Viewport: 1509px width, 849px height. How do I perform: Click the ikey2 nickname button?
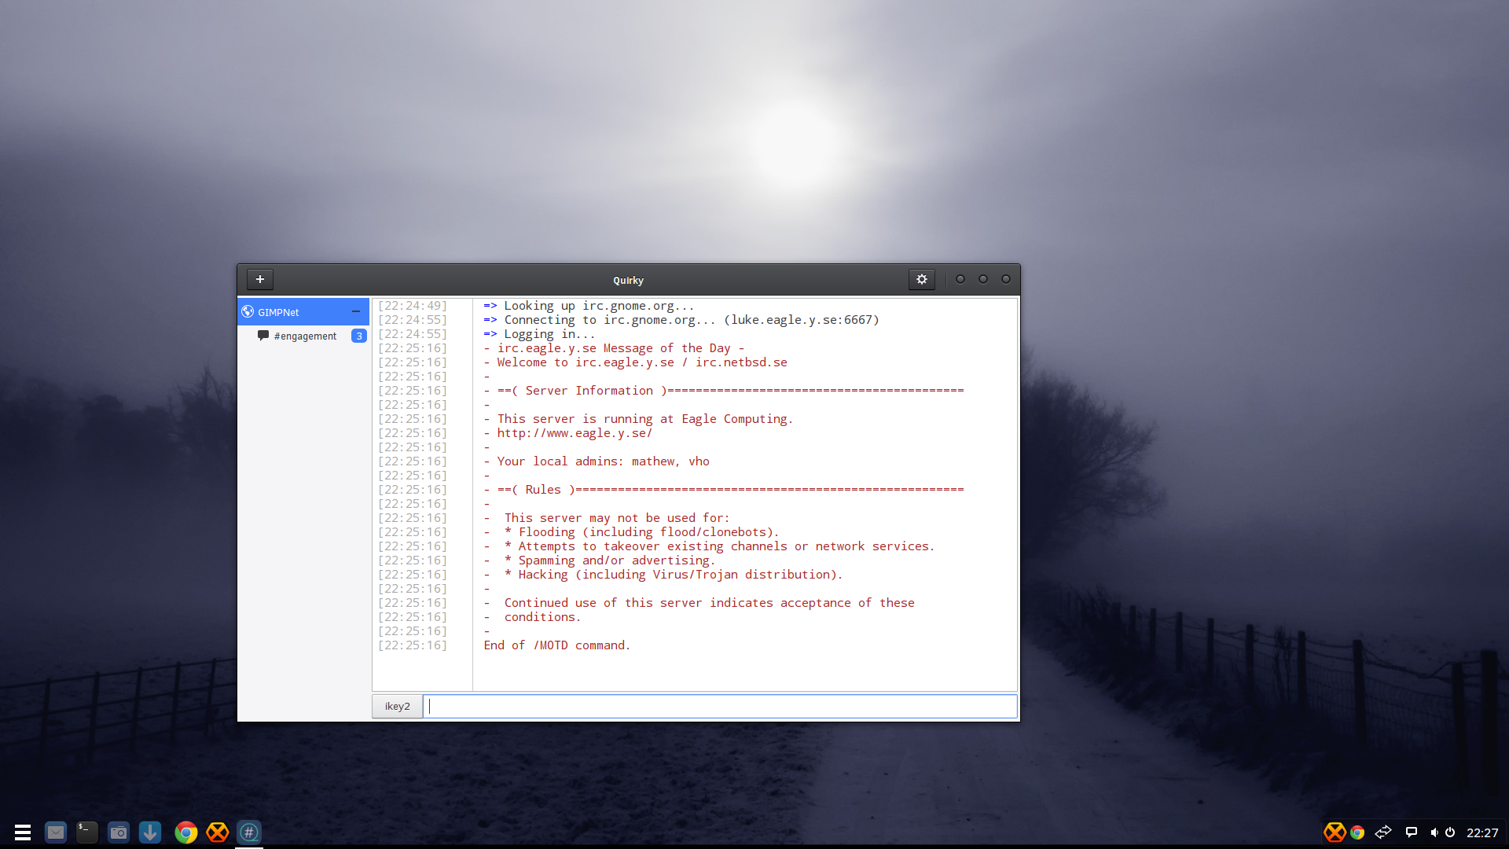click(397, 706)
